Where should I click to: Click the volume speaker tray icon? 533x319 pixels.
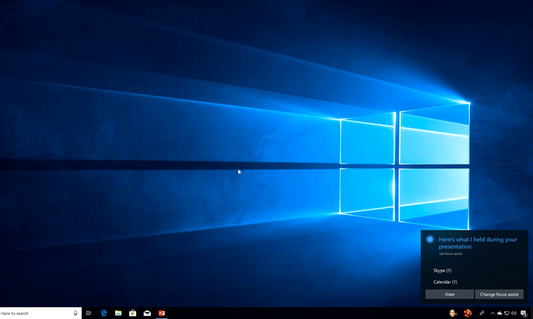pyautogui.click(x=514, y=314)
